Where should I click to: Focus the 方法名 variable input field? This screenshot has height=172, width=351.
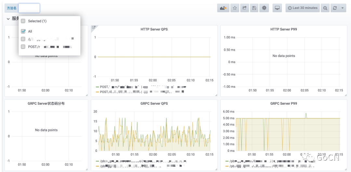coord(29,8)
